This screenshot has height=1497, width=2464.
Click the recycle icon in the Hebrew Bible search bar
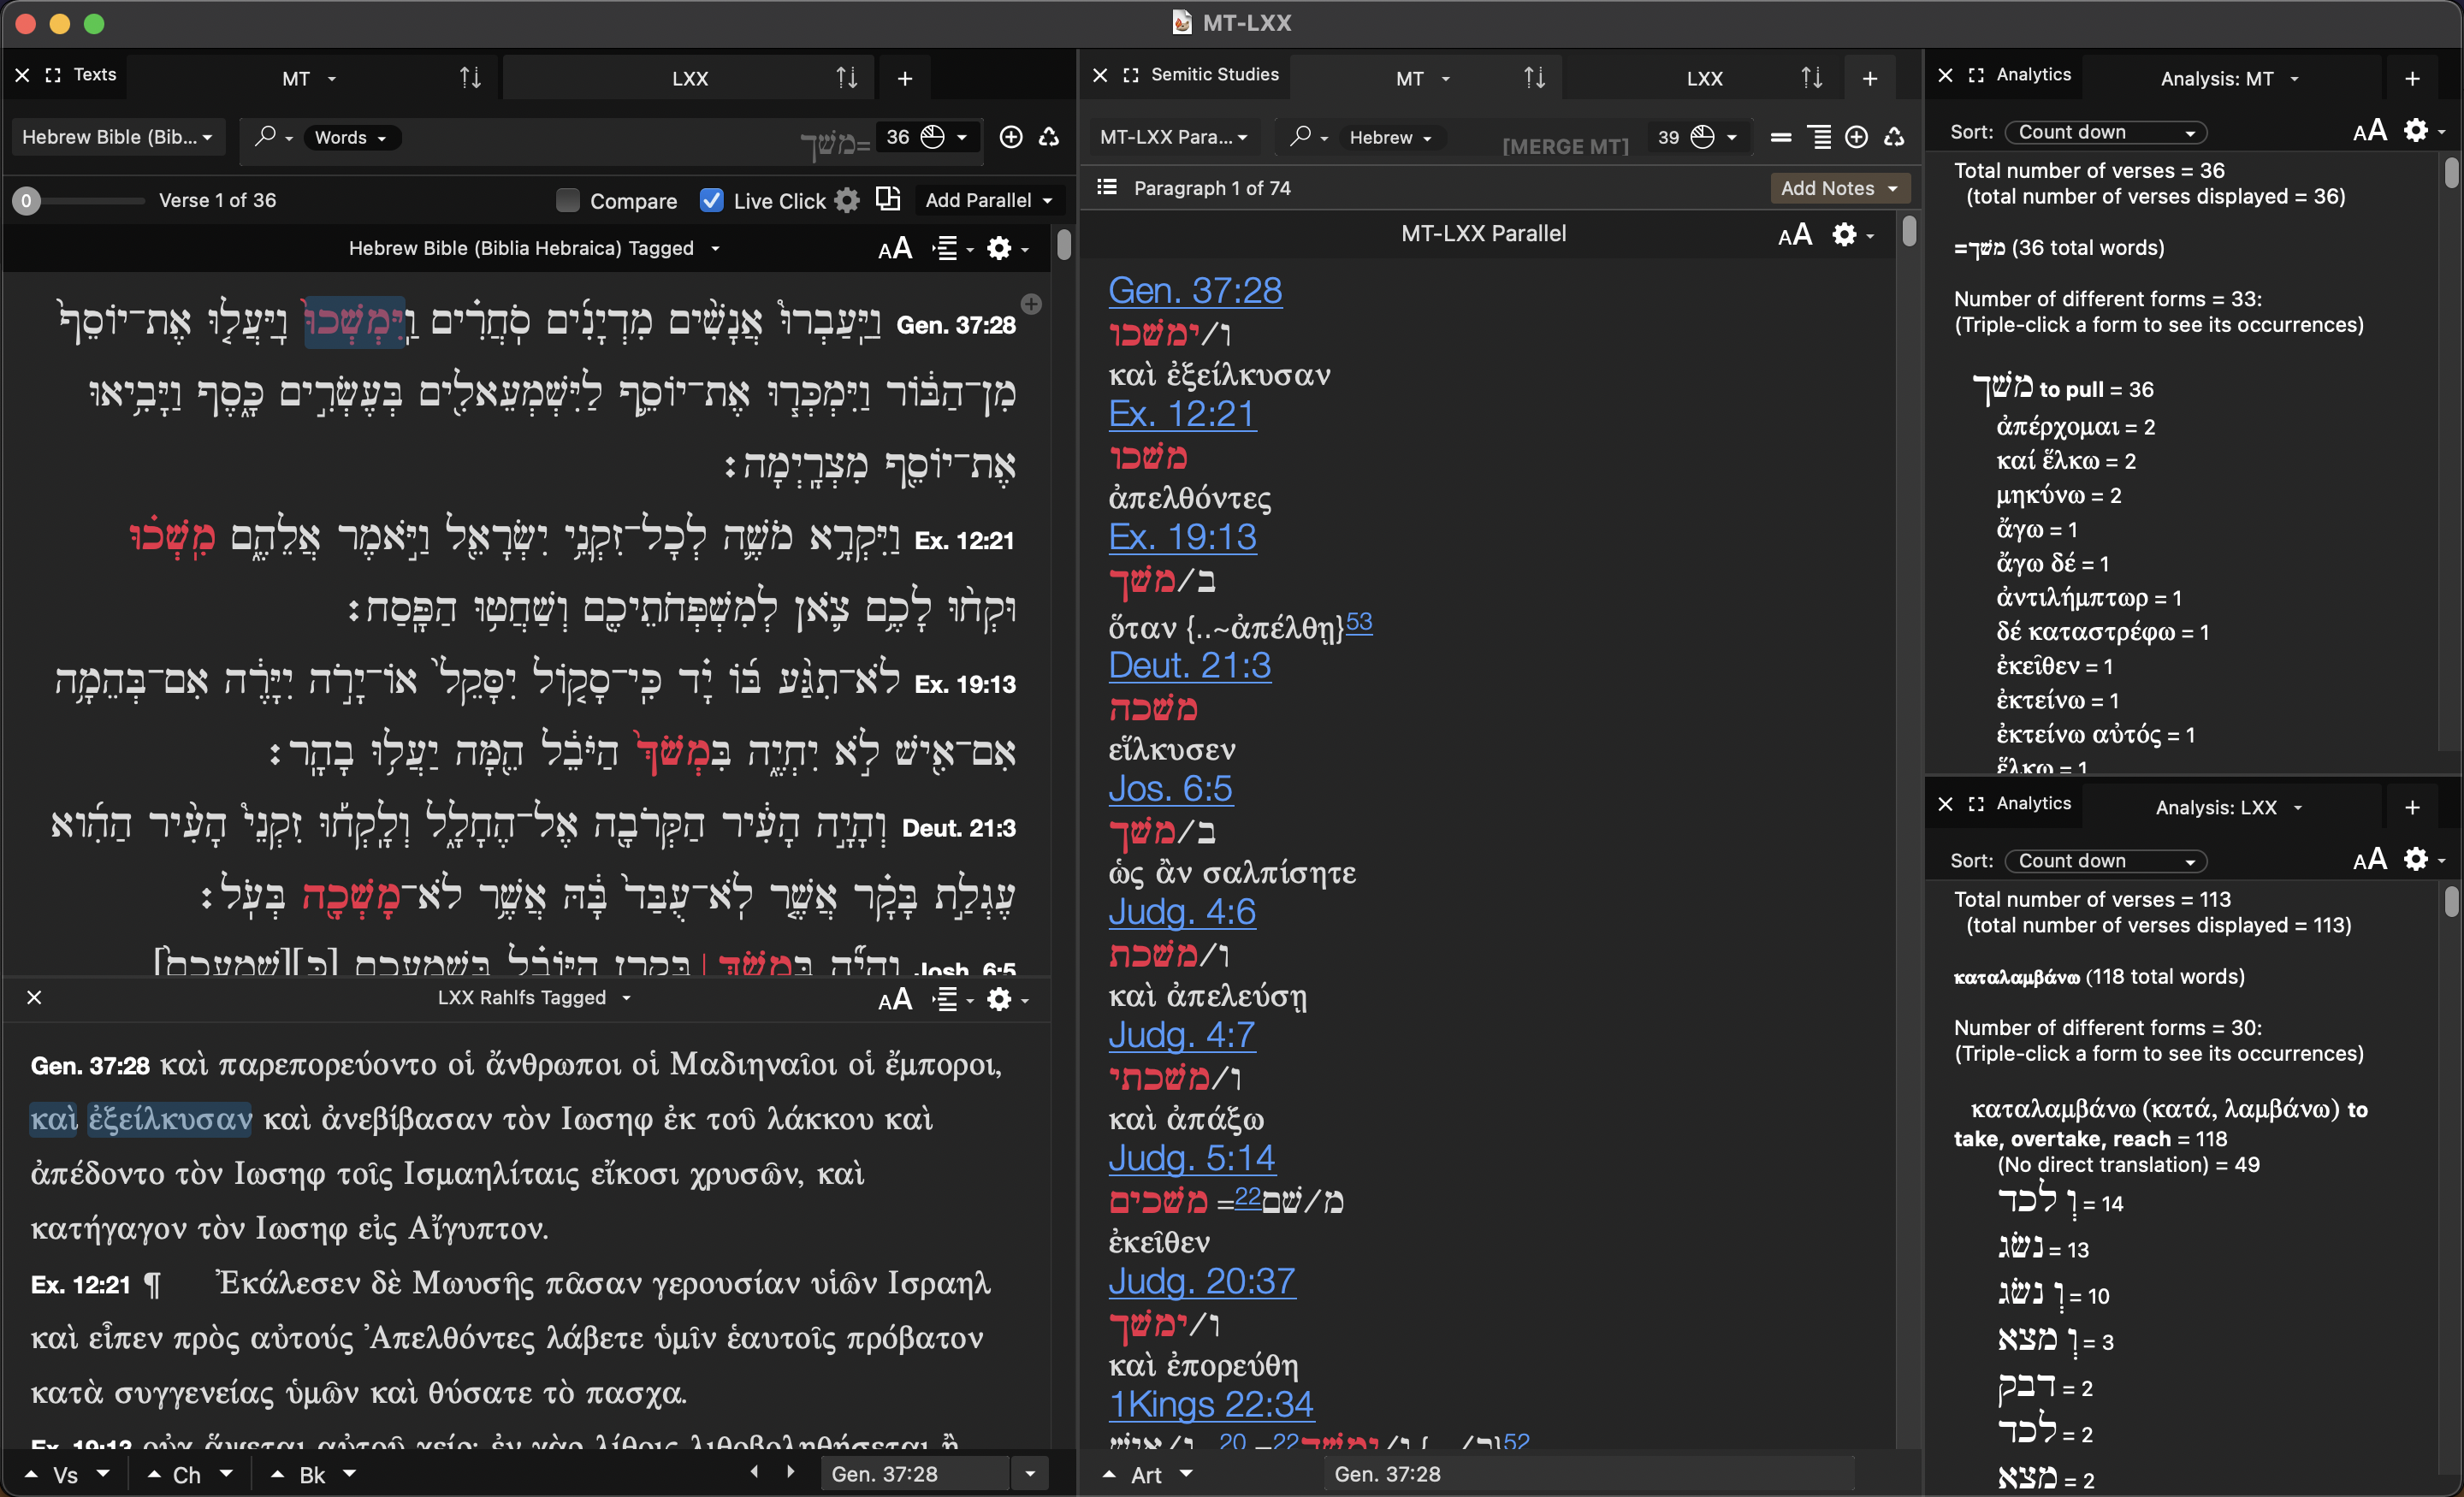(1049, 137)
